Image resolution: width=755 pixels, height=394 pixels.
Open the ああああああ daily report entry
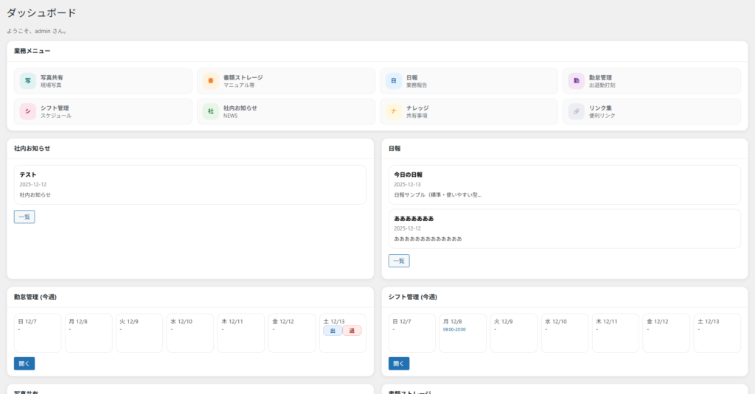(564, 228)
